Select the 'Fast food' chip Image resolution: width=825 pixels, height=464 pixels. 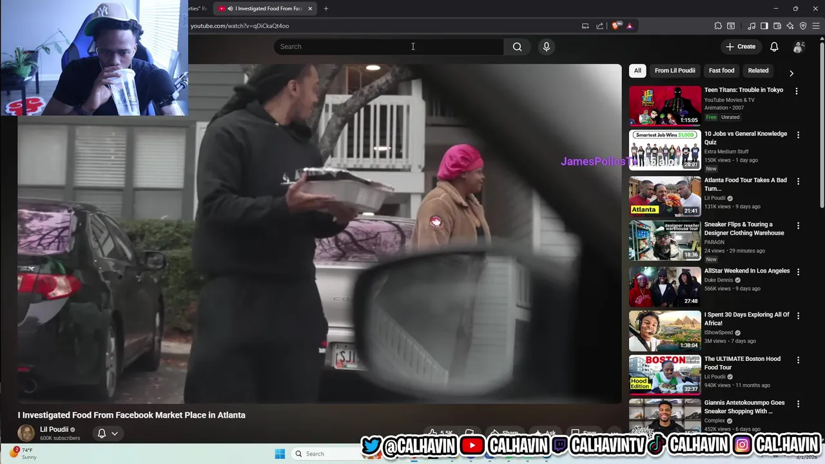pyautogui.click(x=721, y=70)
